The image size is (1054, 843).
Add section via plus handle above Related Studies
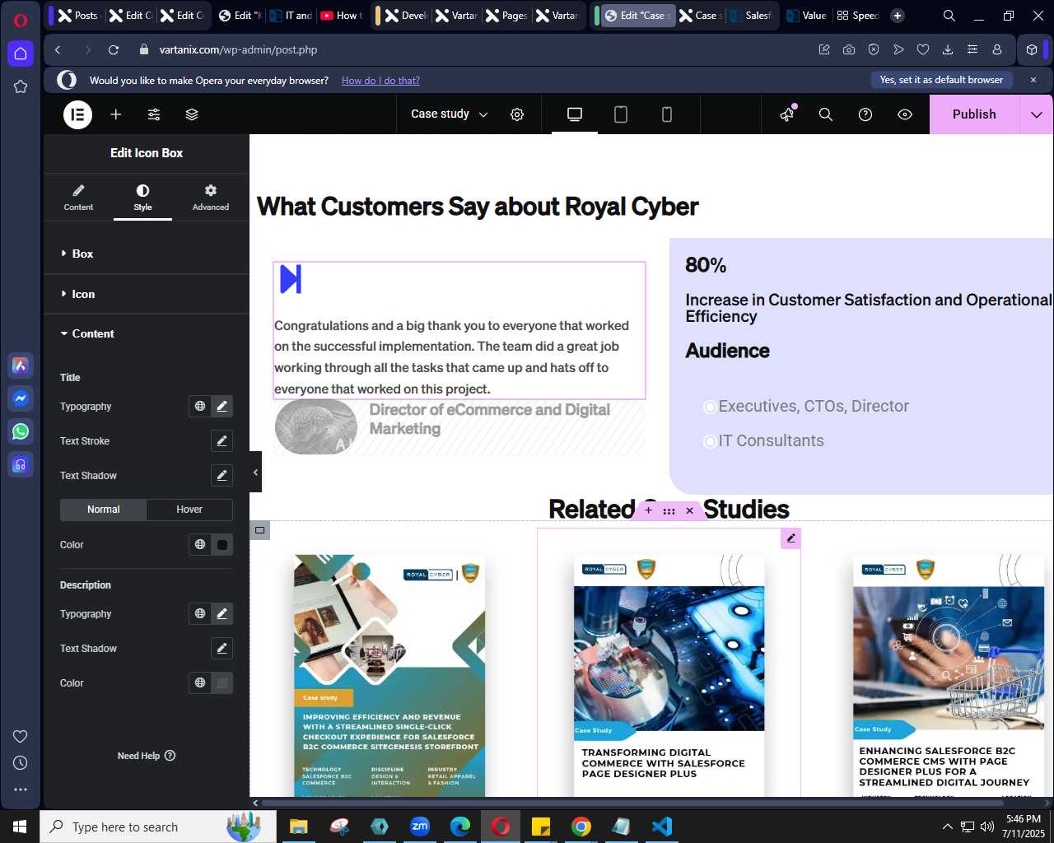(x=649, y=511)
